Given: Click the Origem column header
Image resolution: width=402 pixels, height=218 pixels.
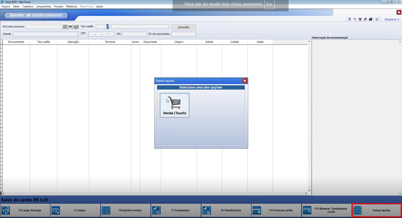Looking at the screenshot, I should (179, 42).
